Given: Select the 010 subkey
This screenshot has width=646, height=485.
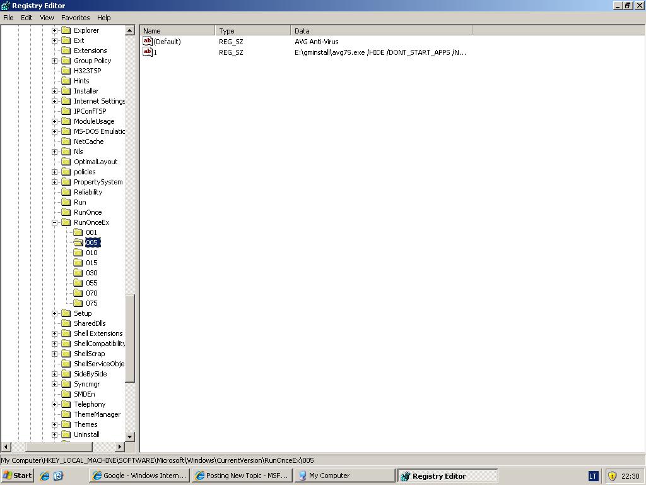Looking at the screenshot, I should 91,253.
